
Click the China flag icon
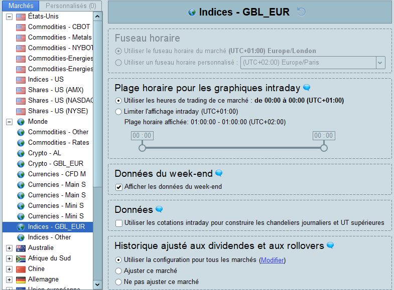pyautogui.click(x=21, y=269)
